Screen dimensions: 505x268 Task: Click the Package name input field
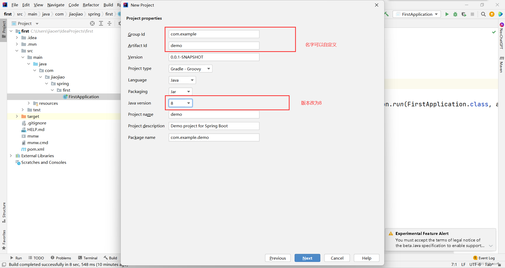pos(214,138)
